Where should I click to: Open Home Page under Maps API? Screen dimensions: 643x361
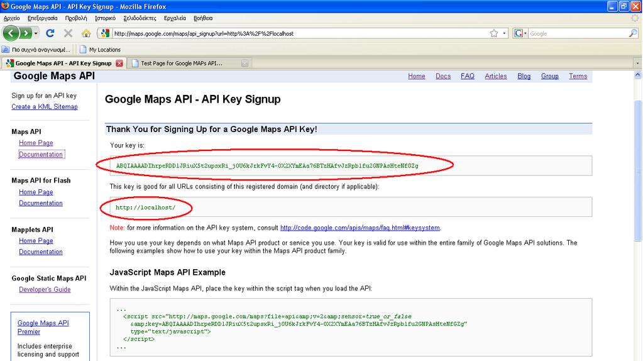coord(36,143)
